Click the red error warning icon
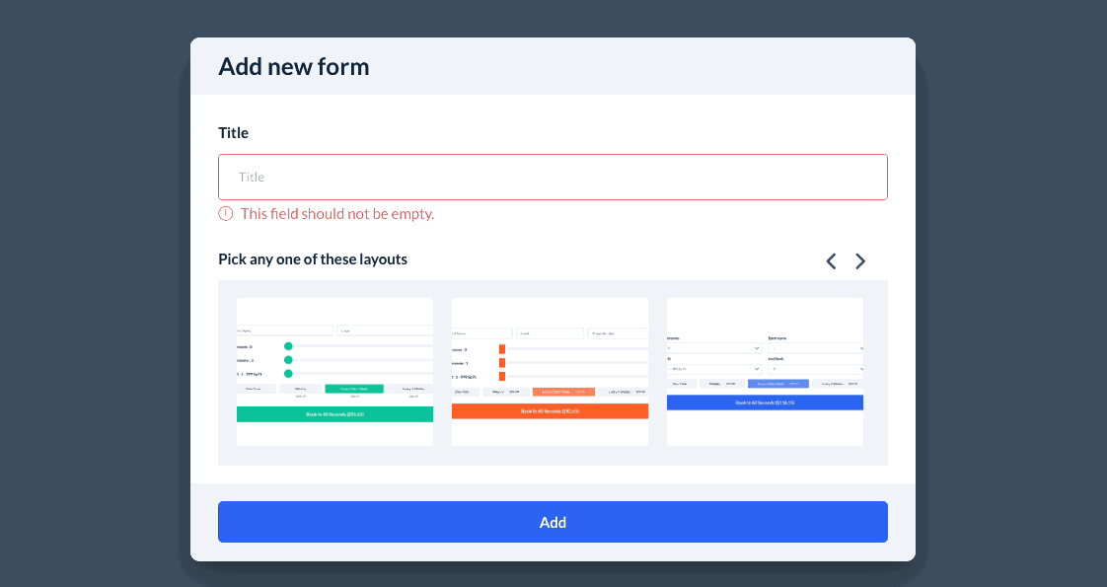The height and width of the screenshot is (587, 1107). pyautogui.click(x=226, y=213)
